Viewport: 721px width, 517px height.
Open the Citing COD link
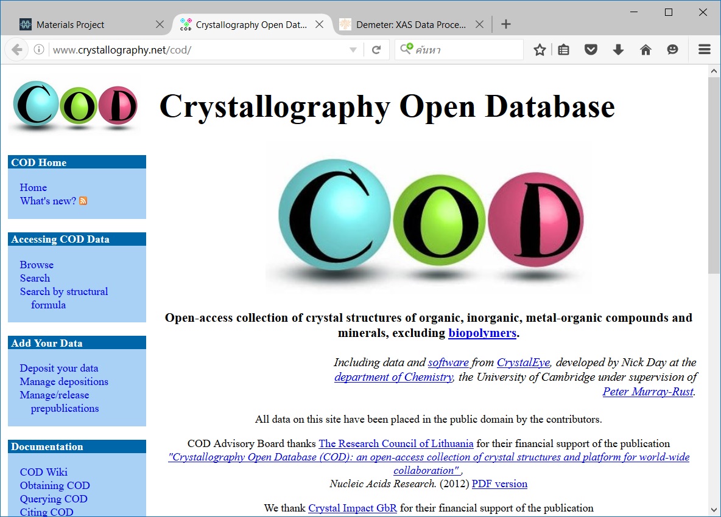[x=46, y=512]
